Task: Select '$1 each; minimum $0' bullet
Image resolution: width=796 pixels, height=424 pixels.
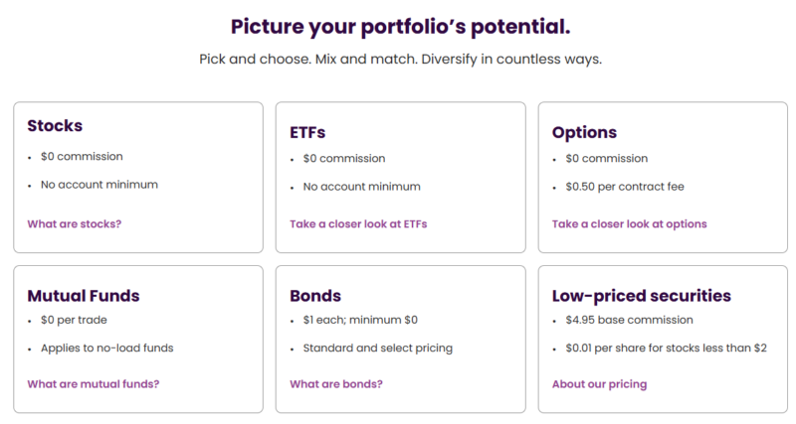Action: click(360, 320)
